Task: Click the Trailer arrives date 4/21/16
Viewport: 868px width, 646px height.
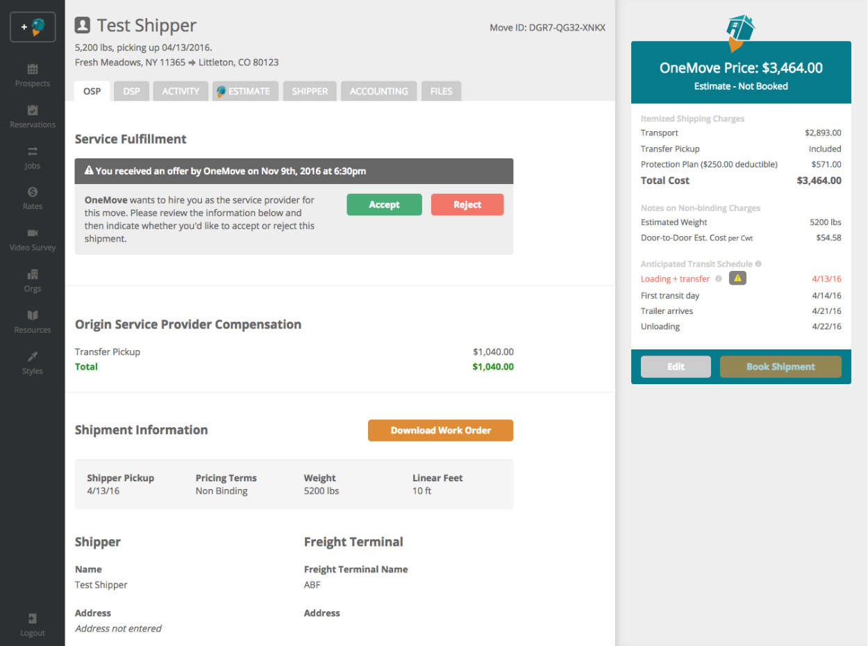Action: [826, 311]
